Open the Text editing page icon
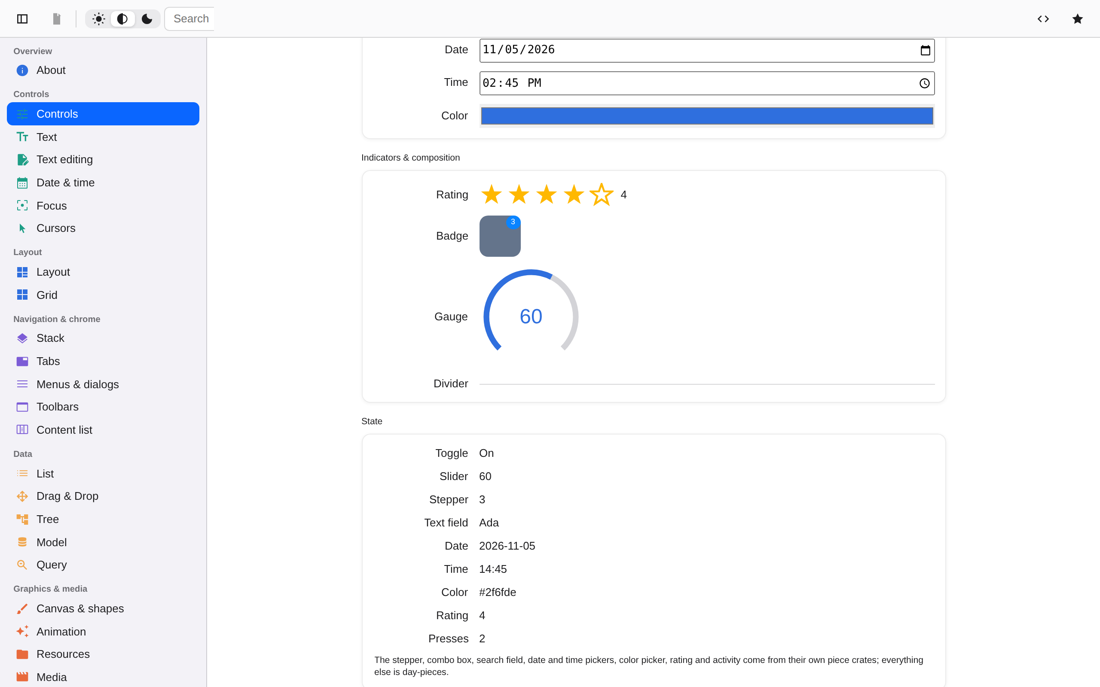This screenshot has height=687, width=1100. [22, 159]
